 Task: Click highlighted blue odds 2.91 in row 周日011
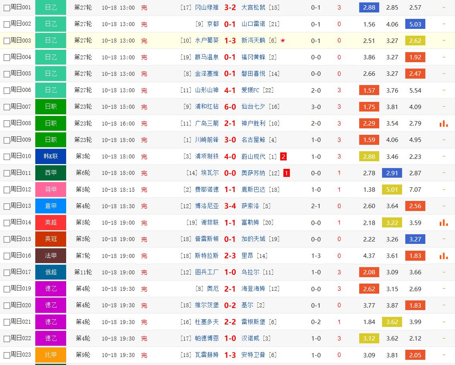pyautogui.click(x=392, y=173)
